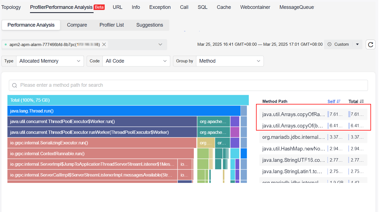Viewport: 386px width, 212px height.
Task: Select java.lang.Thread.run() flame bar
Action: tap(124, 111)
